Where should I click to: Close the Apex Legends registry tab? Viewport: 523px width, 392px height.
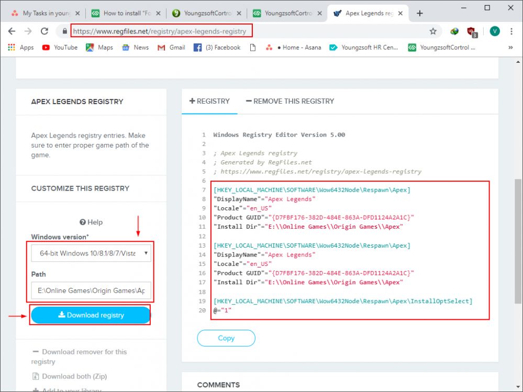(x=400, y=13)
